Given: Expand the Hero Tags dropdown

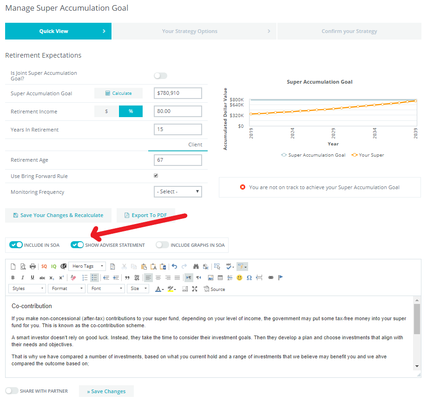Looking at the screenshot, I should coord(87,266).
